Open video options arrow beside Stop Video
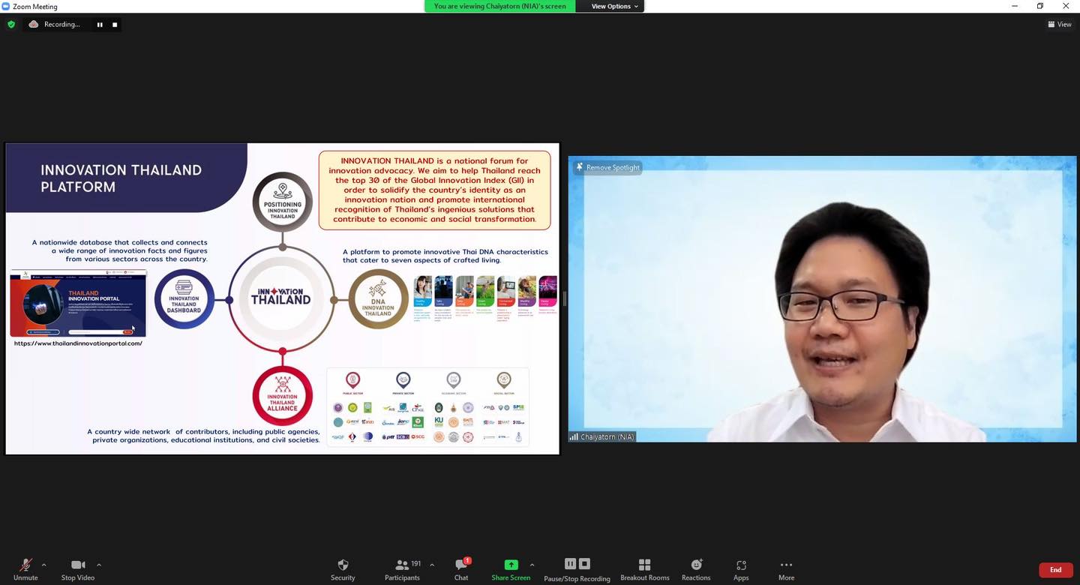1080x585 pixels. pos(99,565)
